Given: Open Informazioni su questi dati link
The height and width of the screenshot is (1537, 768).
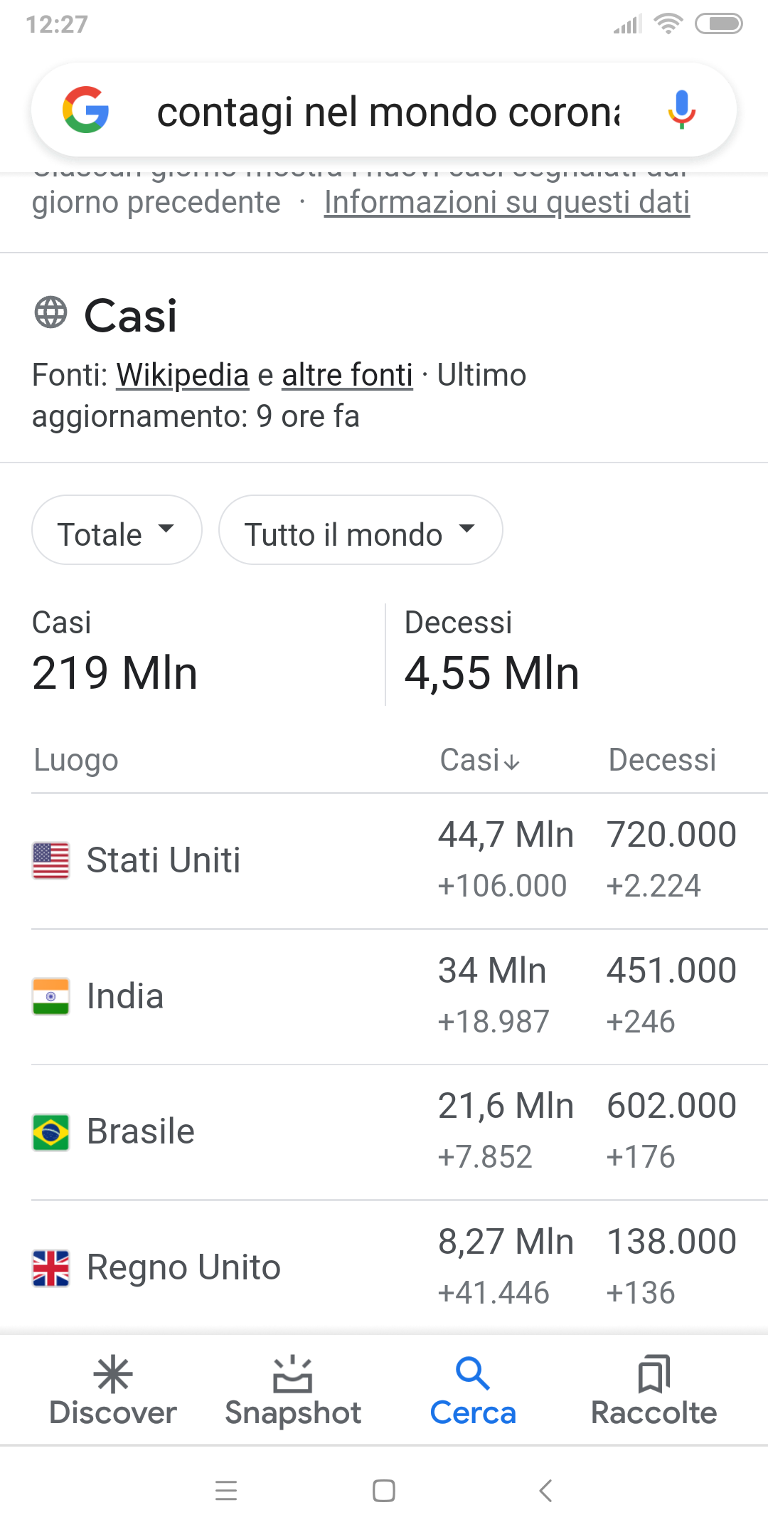Looking at the screenshot, I should click(x=507, y=202).
